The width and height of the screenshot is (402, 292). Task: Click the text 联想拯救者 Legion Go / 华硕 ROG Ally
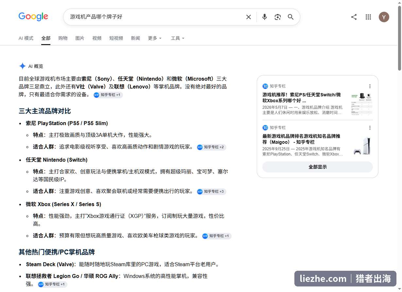point(72,276)
